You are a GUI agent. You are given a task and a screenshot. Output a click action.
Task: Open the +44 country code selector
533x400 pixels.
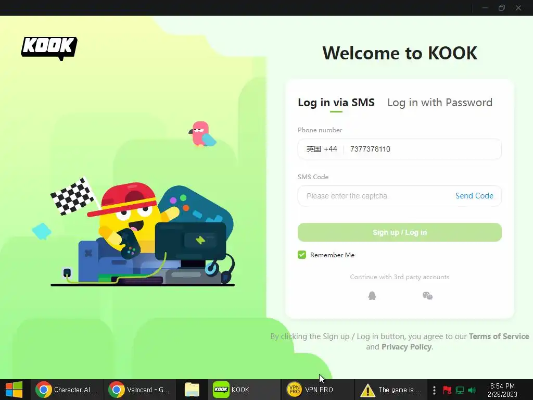click(x=322, y=149)
